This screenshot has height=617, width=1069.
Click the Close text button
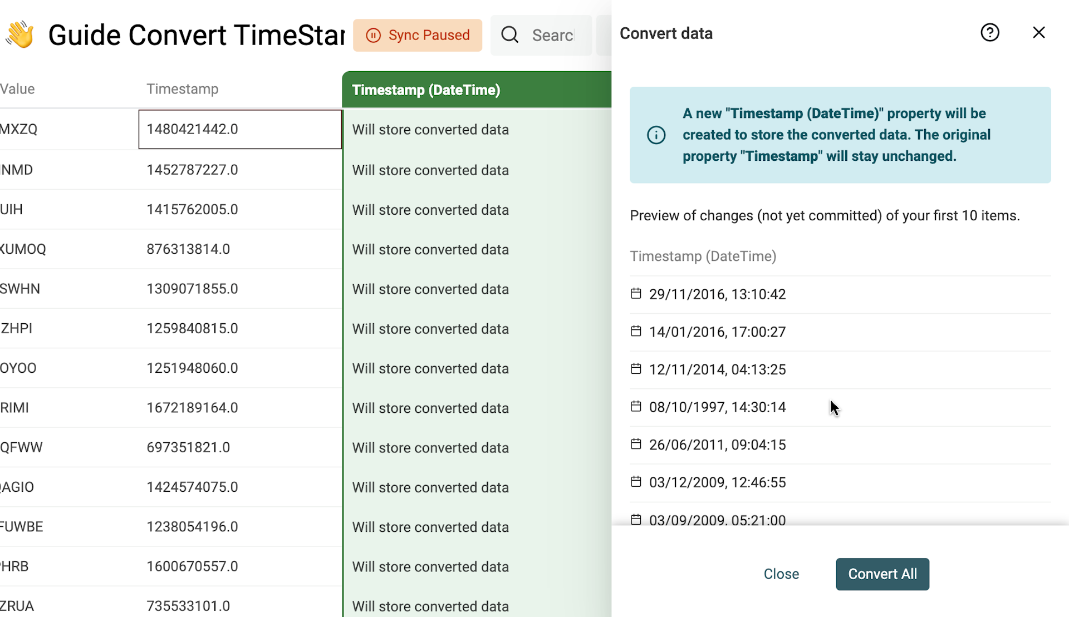[781, 574]
